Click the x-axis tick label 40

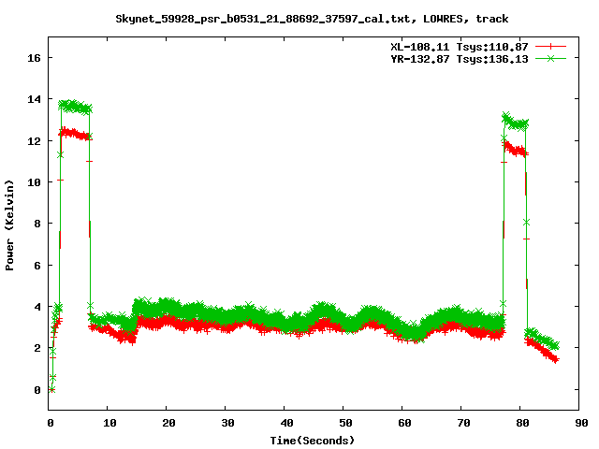coord(286,423)
